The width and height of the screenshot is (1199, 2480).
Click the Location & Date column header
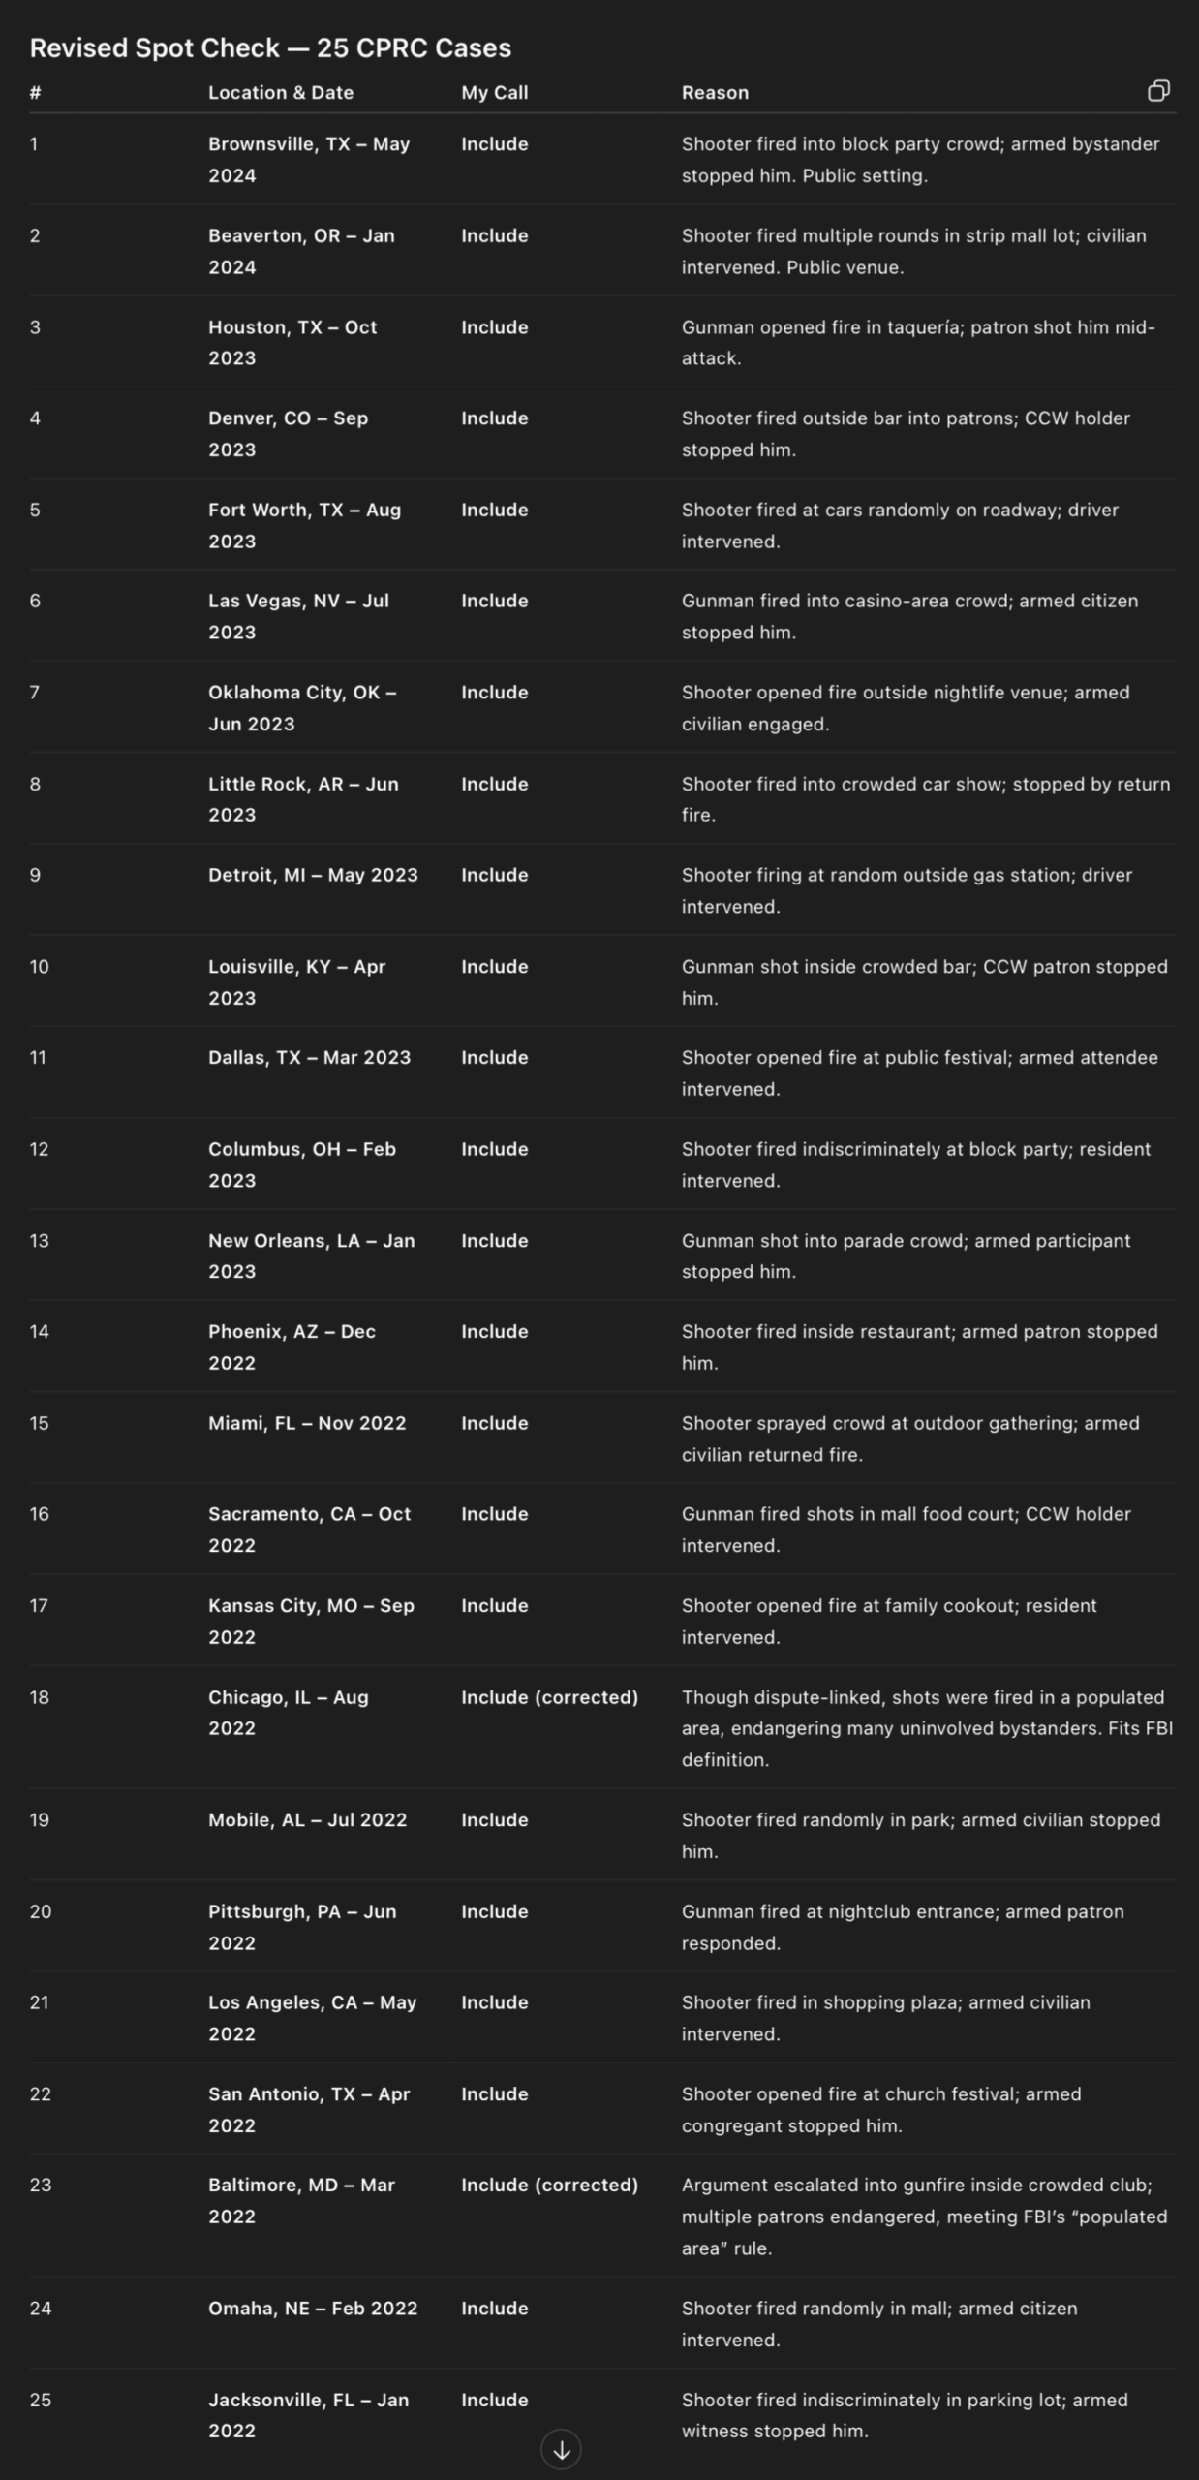point(281,93)
